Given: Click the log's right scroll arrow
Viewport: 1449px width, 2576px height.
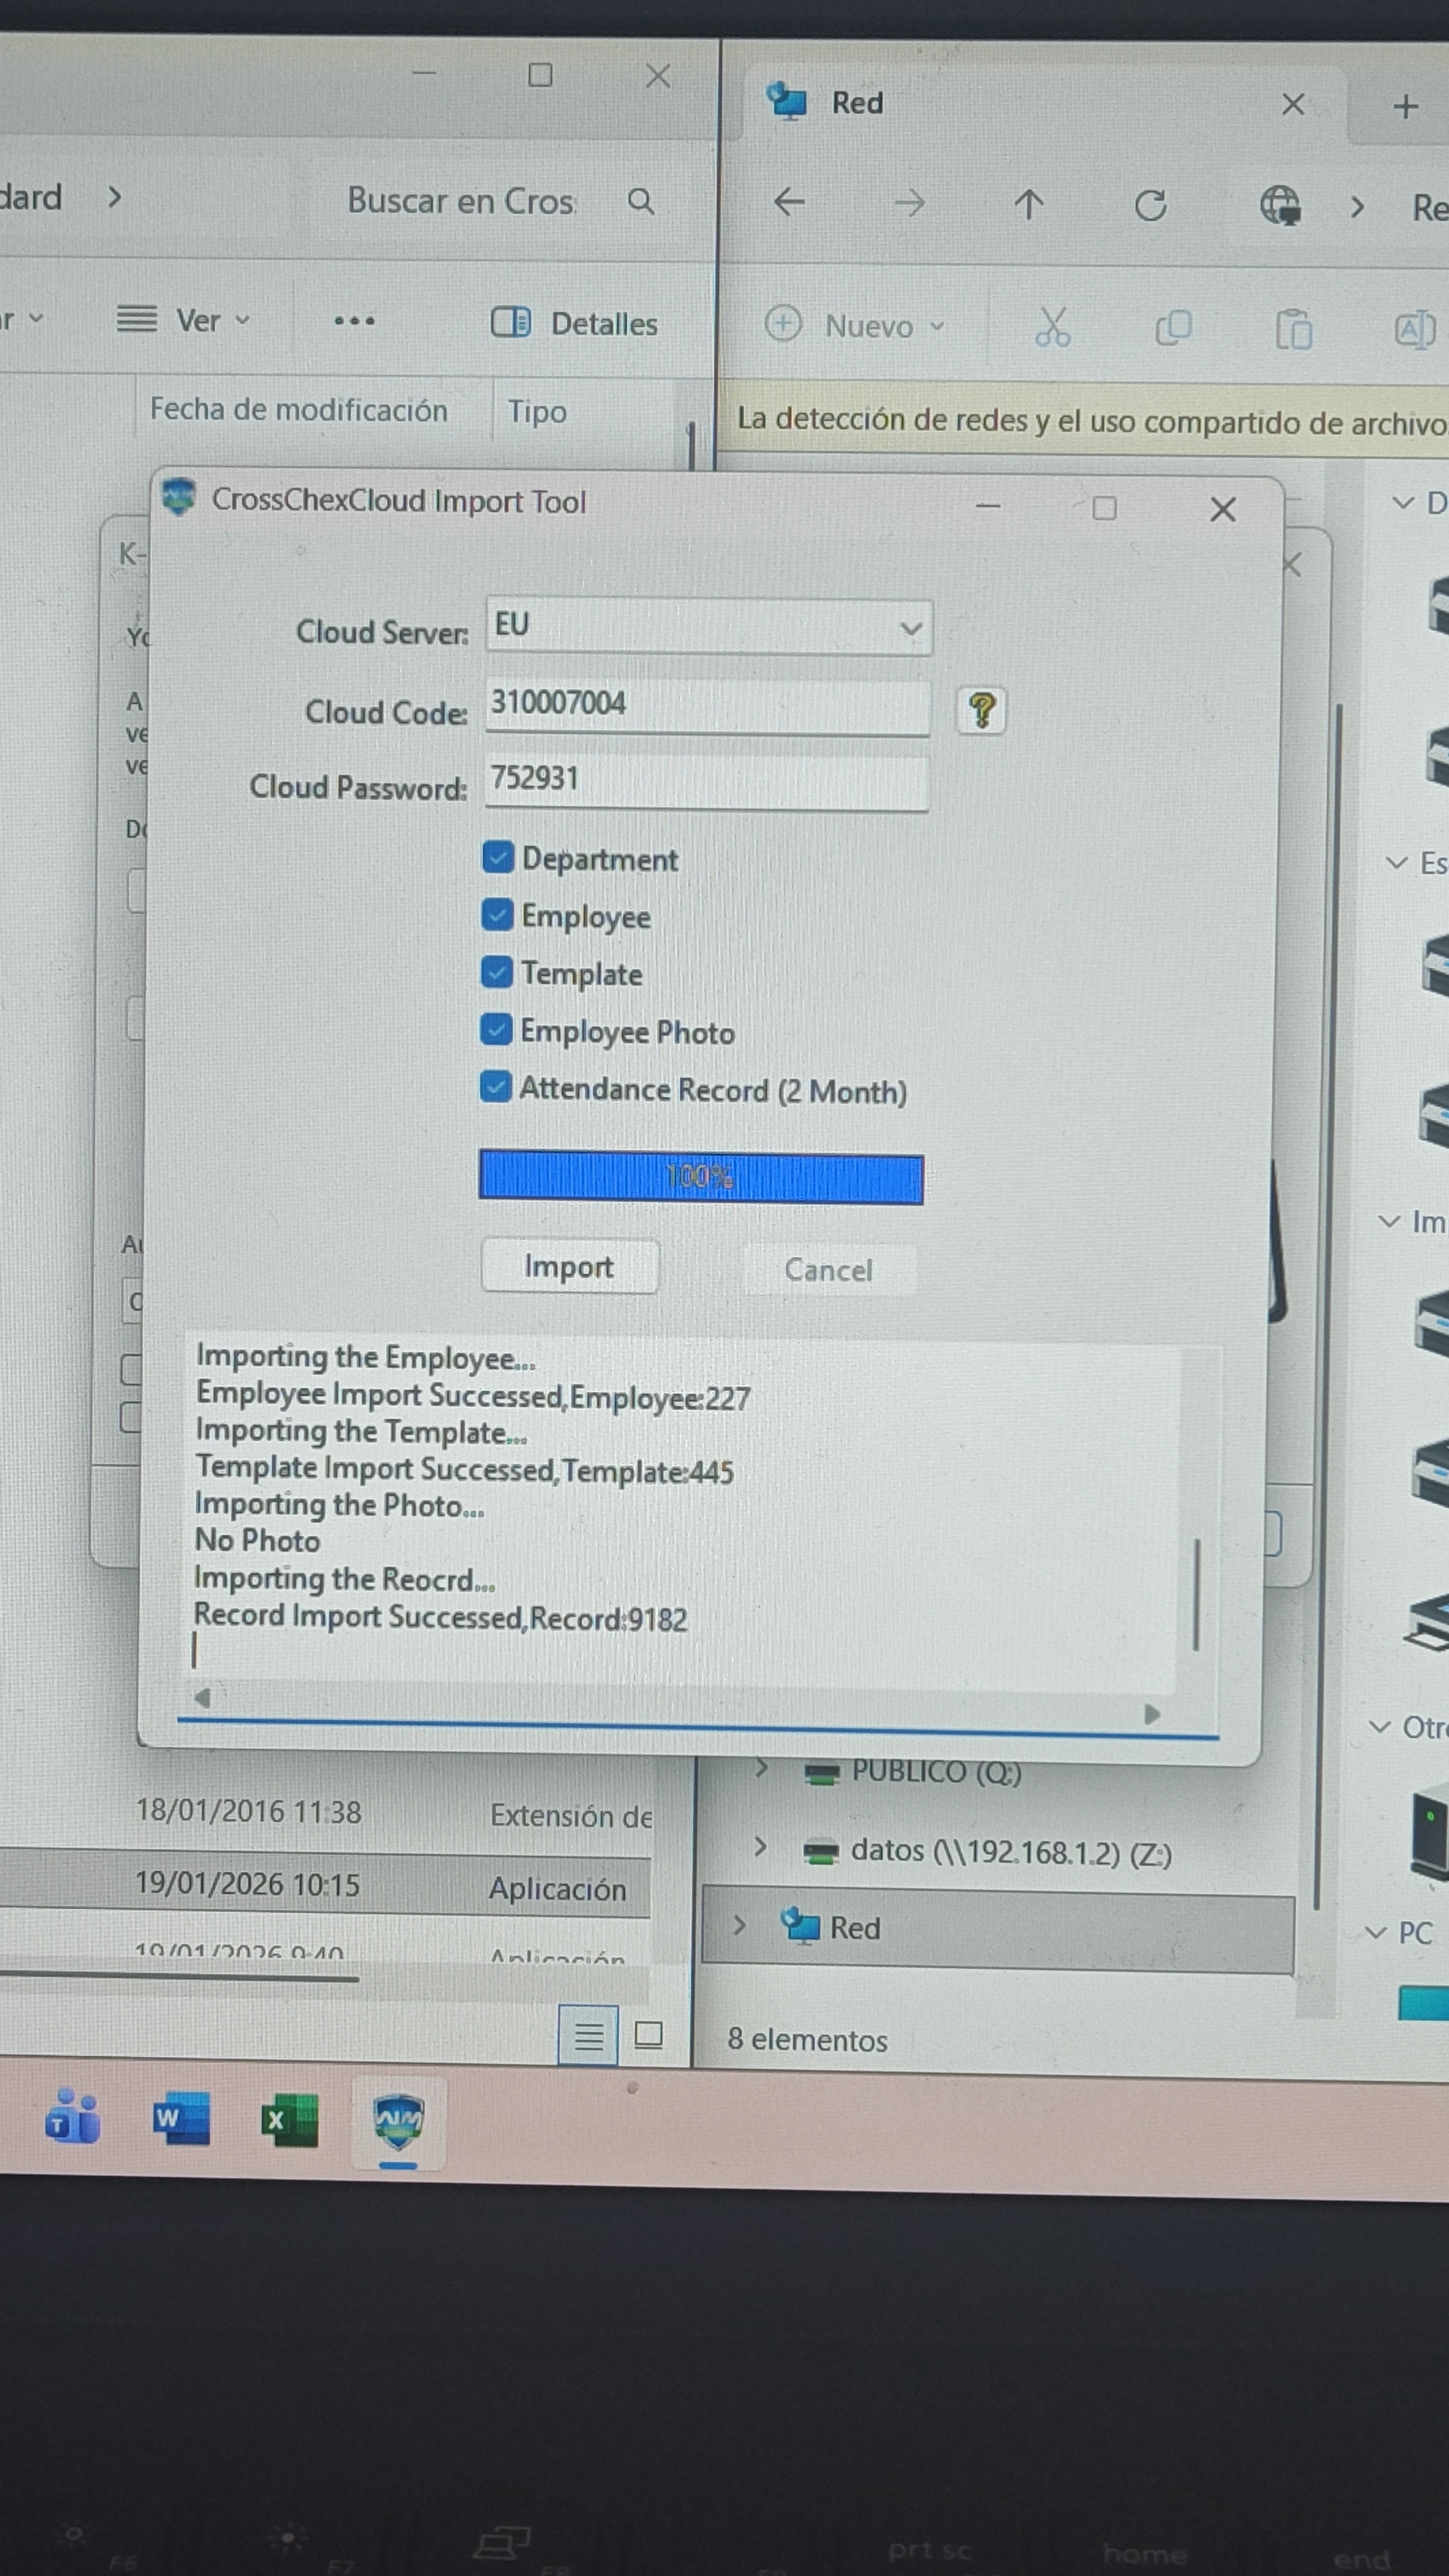Looking at the screenshot, I should coord(1152,1714).
